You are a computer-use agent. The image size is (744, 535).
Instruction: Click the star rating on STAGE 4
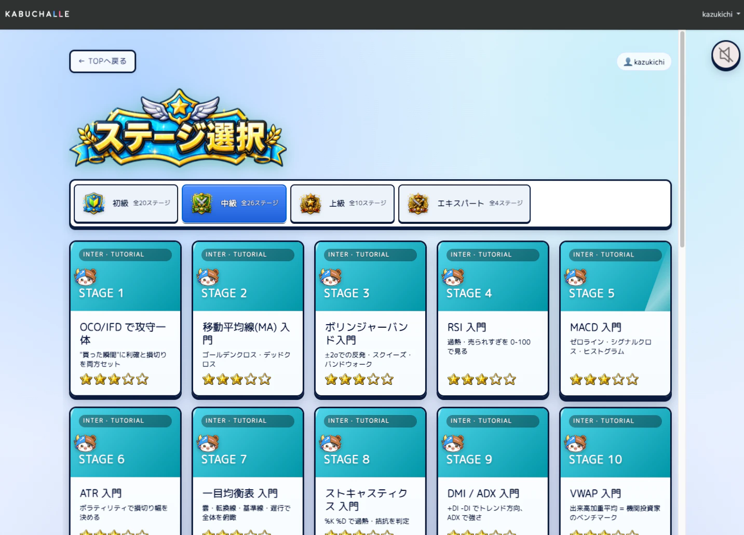(482, 380)
